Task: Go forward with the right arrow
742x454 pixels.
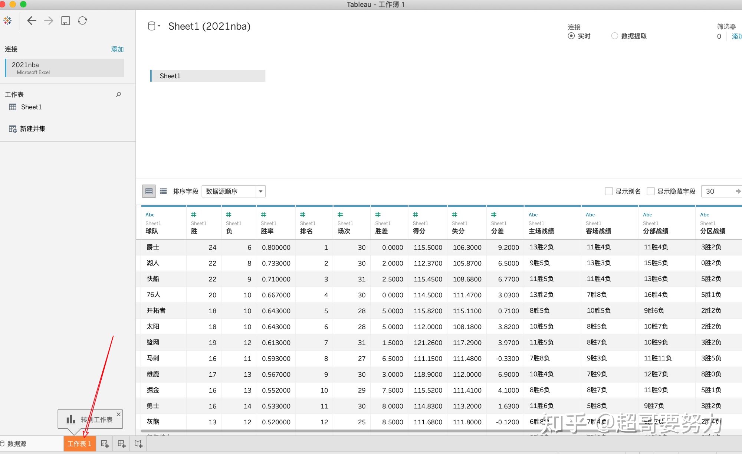Action: pos(49,21)
